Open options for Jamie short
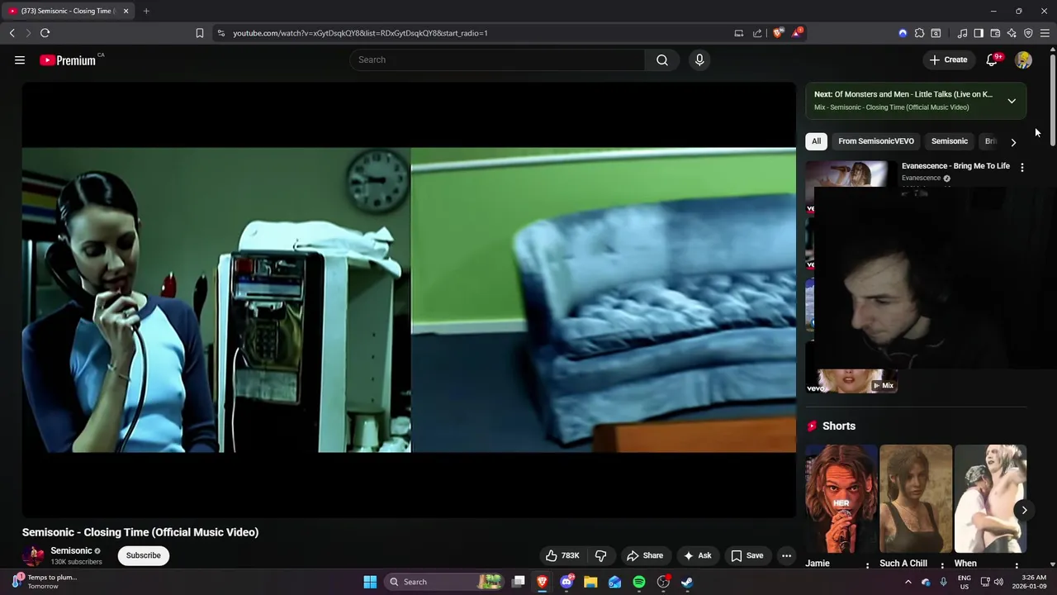The width and height of the screenshot is (1057, 595). pos(867,564)
